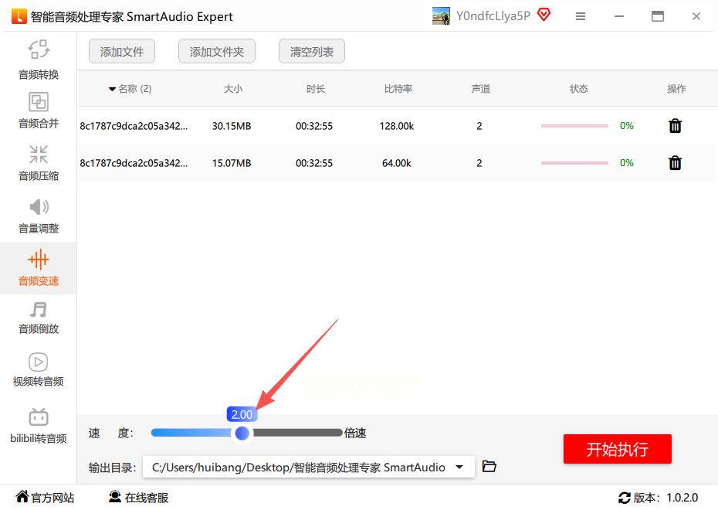Viewport: 718px width, 510px height.
Task: Click 清空列表 clear list button
Action: tap(311, 51)
